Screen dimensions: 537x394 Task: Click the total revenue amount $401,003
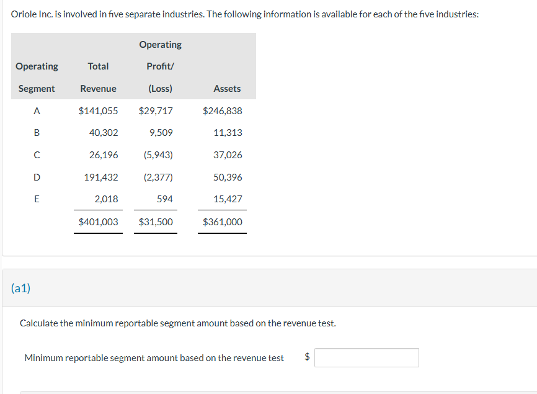tap(98, 222)
